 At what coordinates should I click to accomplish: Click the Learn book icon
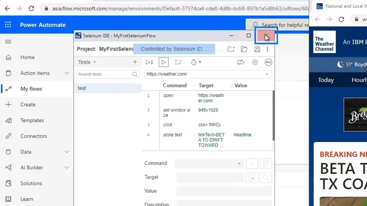tap(8, 199)
